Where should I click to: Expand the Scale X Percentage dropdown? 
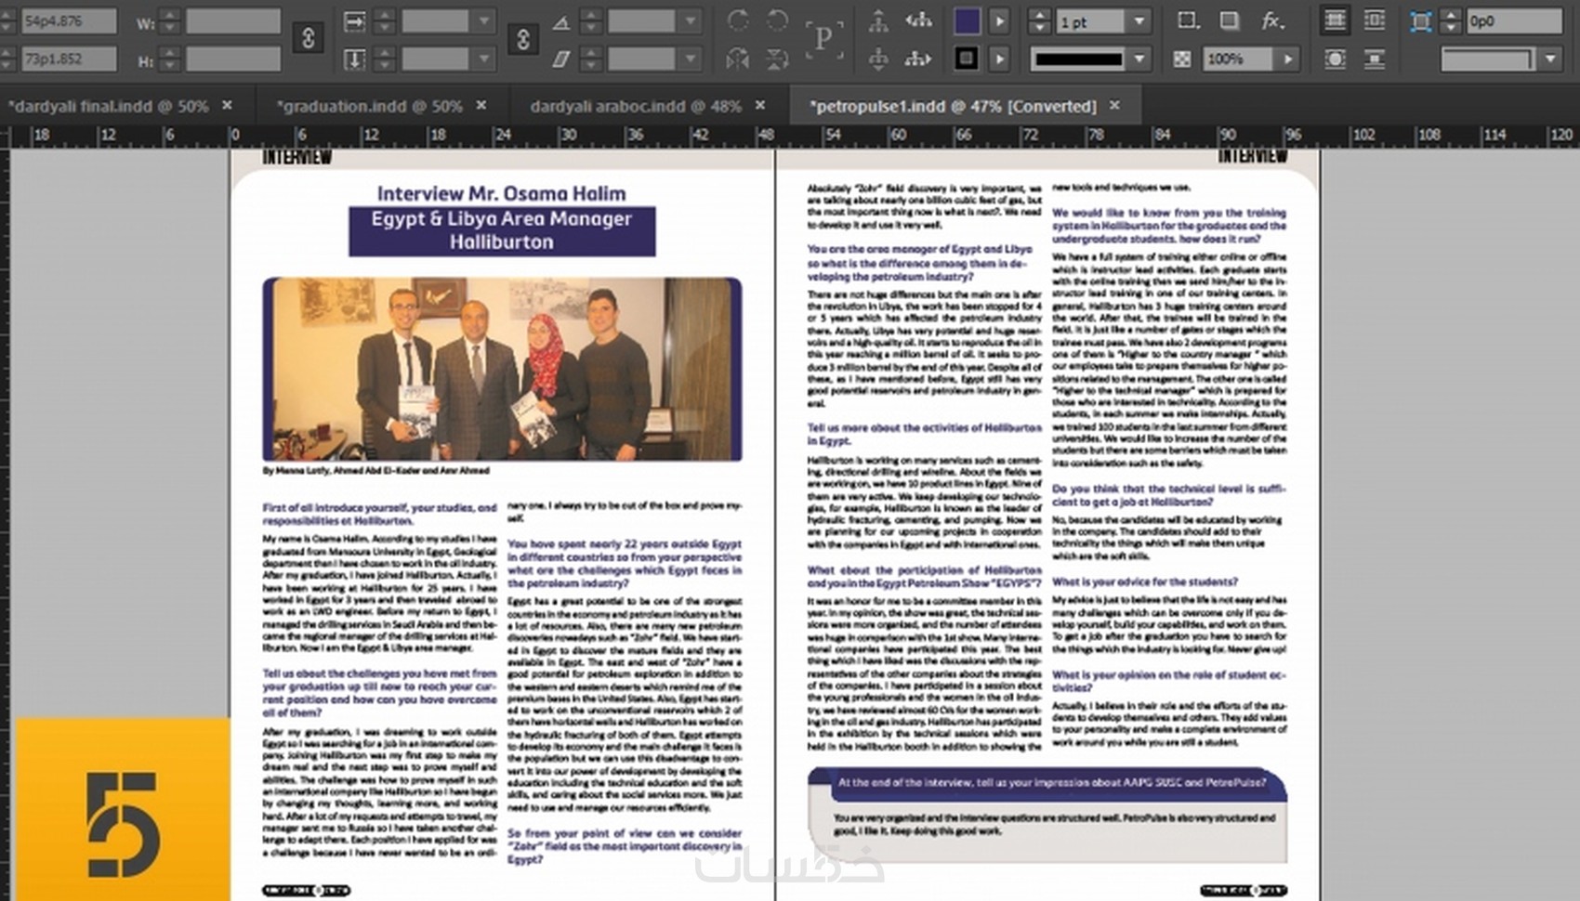(484, 20)
